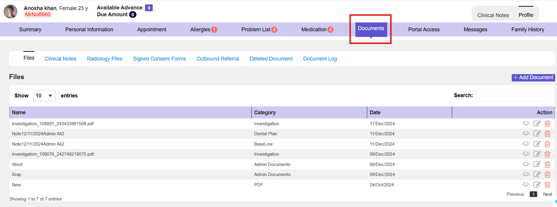Switch to Radiology Files tab
This screenshot has width=557, height=207.
(104, 59)
